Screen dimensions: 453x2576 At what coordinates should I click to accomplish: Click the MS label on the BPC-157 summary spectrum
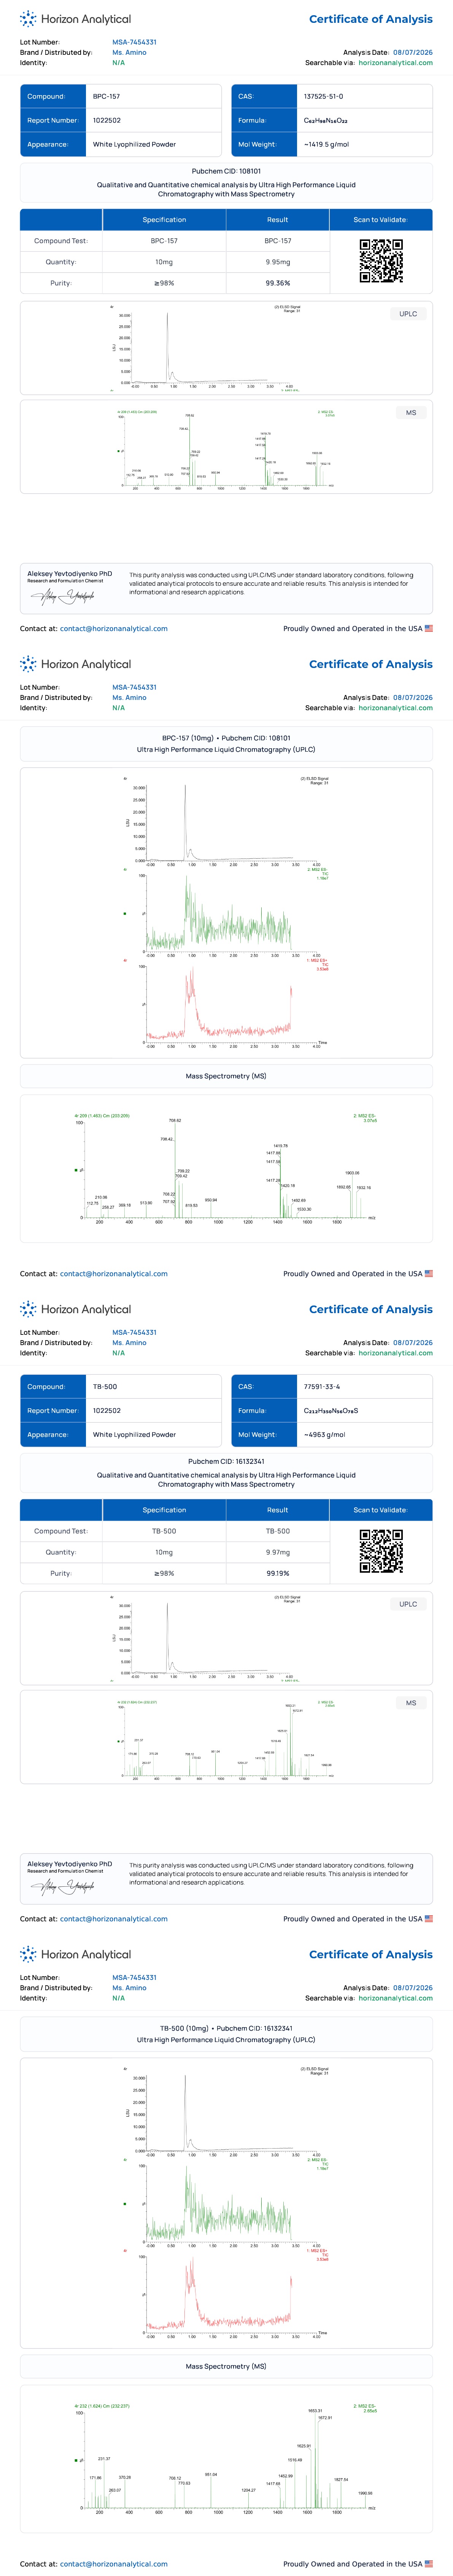411,412
